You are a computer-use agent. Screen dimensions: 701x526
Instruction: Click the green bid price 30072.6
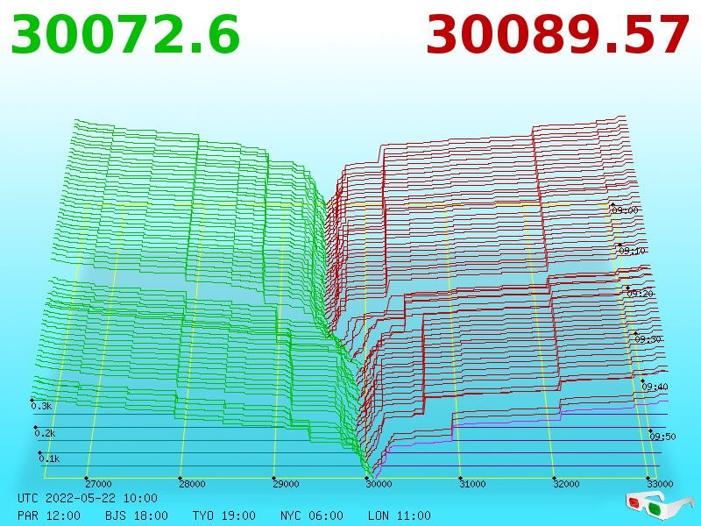(125, 35)
